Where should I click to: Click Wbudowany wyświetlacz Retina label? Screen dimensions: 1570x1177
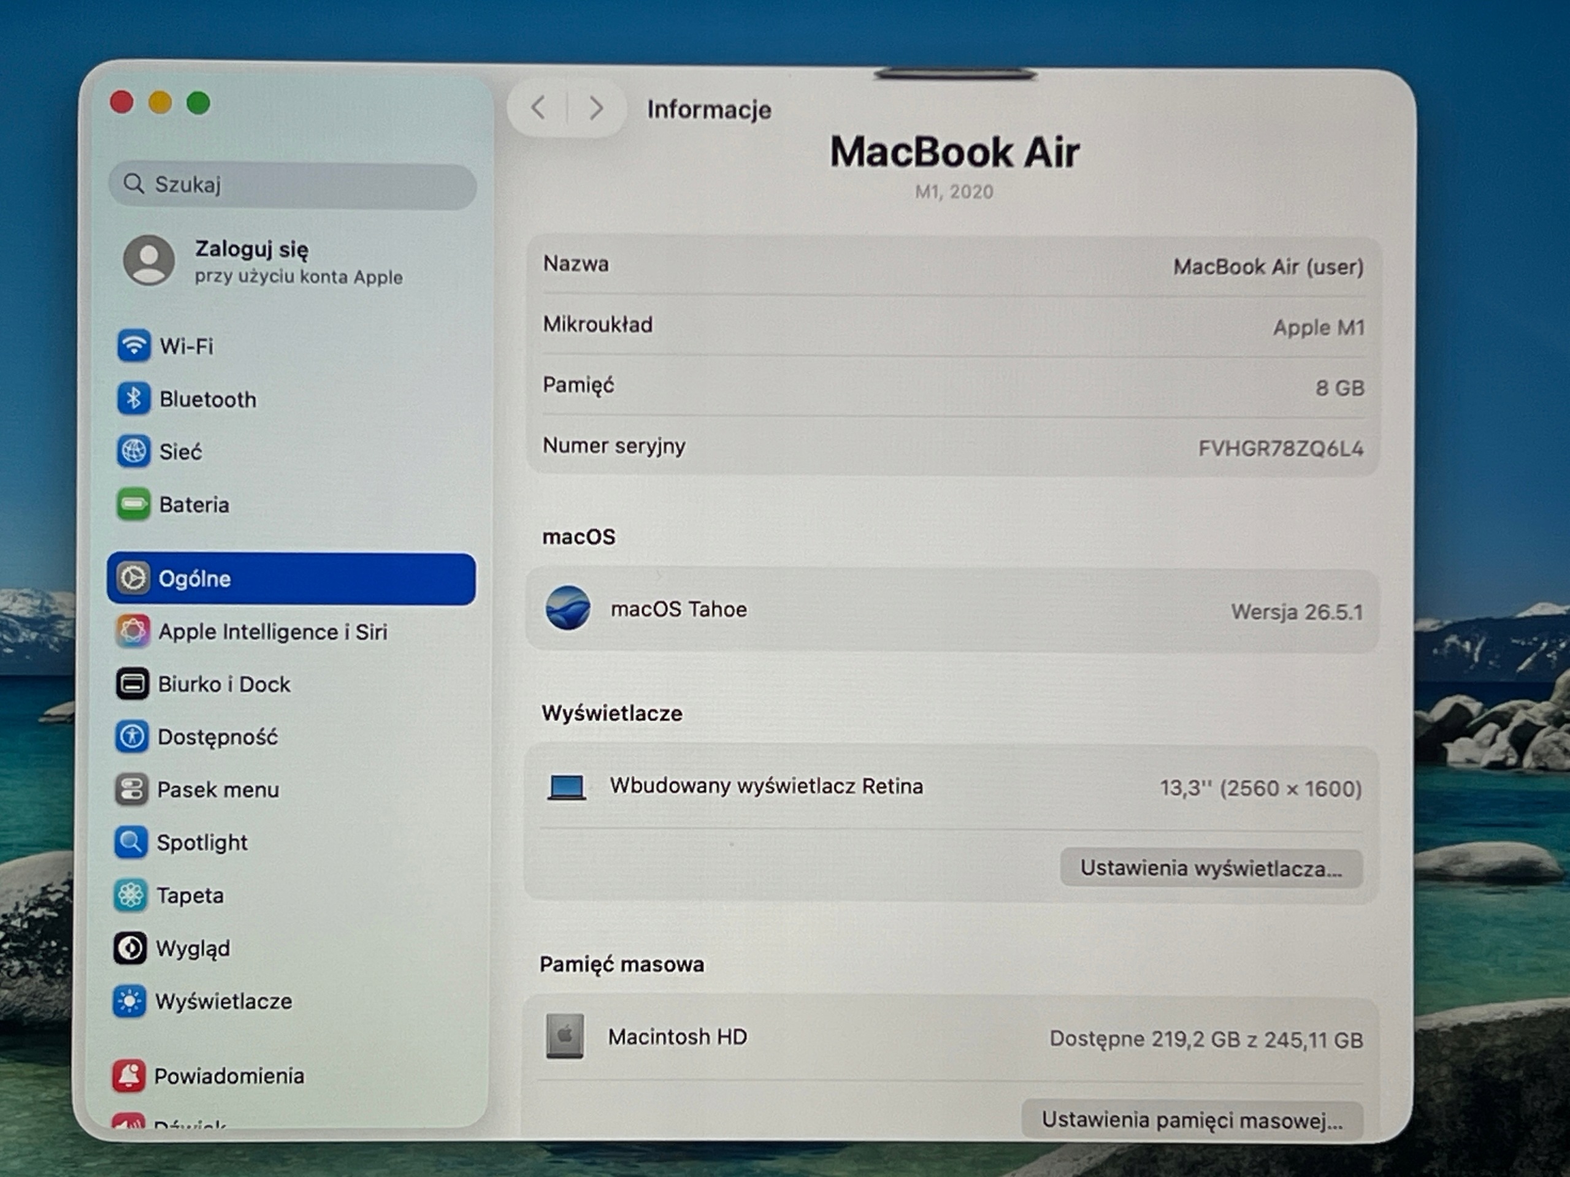tap(767, 786)
